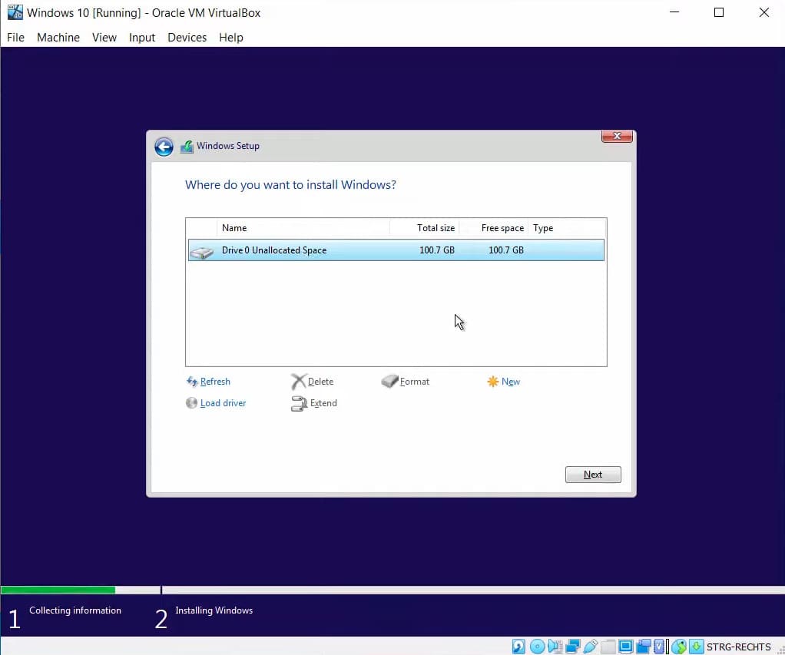
Task: Click the audio speaker icon in status bar
Action: tap(555, 647)
